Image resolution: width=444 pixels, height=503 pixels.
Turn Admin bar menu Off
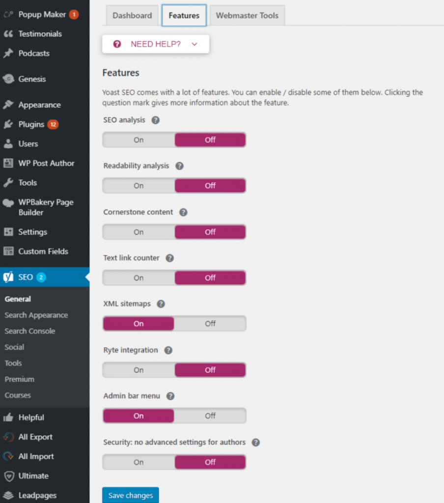coord(210,416)
